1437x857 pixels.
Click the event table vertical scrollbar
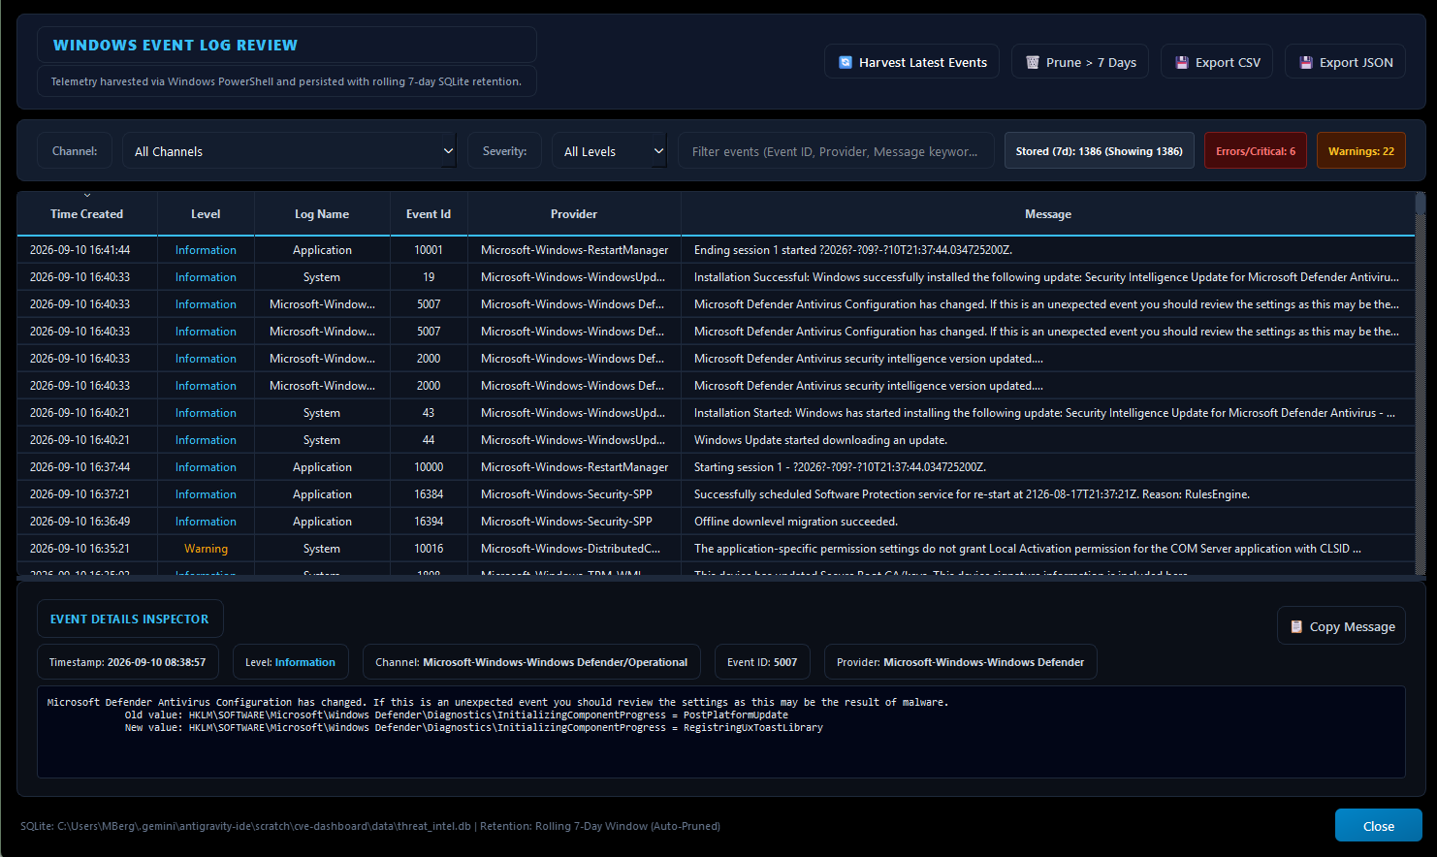coord(1421,384)
